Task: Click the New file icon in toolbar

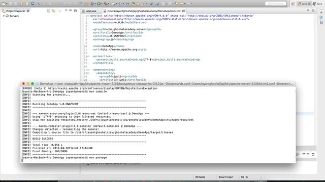Action: [x=4, y=4]
